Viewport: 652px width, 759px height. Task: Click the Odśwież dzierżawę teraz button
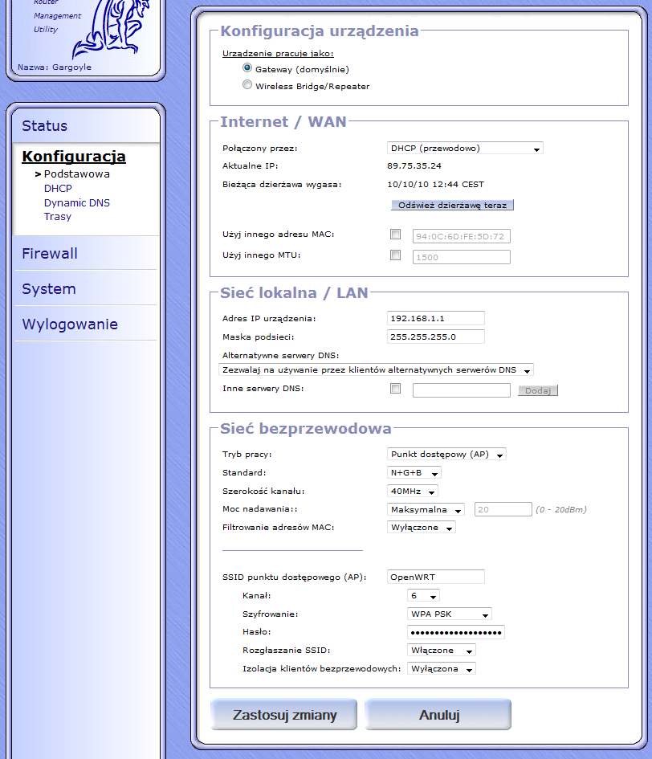[453, 206]
